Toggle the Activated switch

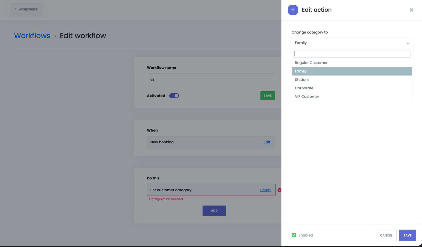pos(174,96)
